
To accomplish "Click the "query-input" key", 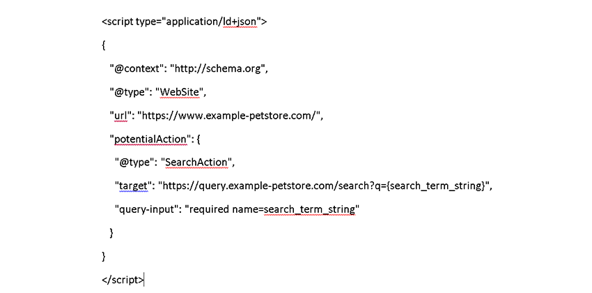I will (147, 210).
